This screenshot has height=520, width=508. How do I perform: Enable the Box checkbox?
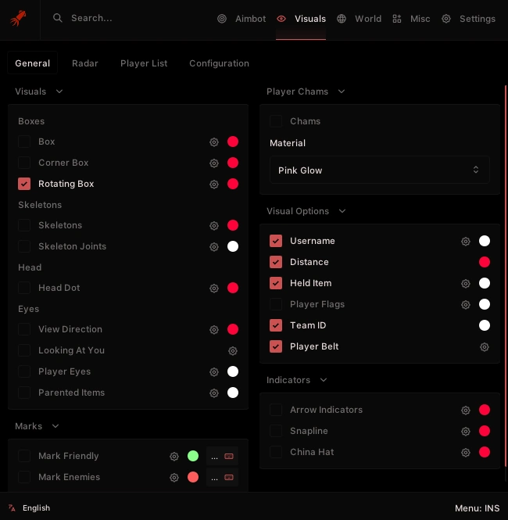(24, 142)
